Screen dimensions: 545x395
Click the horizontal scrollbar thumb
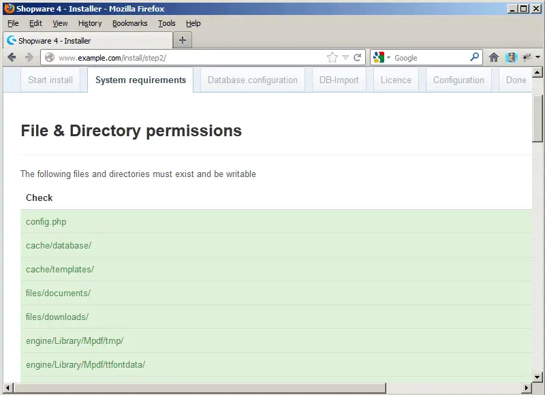(x=200, y=388)
